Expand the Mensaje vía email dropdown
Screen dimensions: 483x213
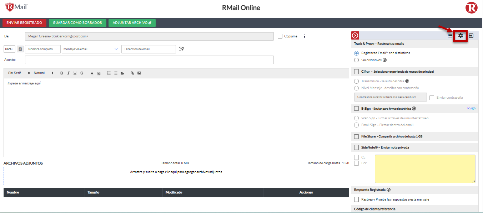coord(91,49)
